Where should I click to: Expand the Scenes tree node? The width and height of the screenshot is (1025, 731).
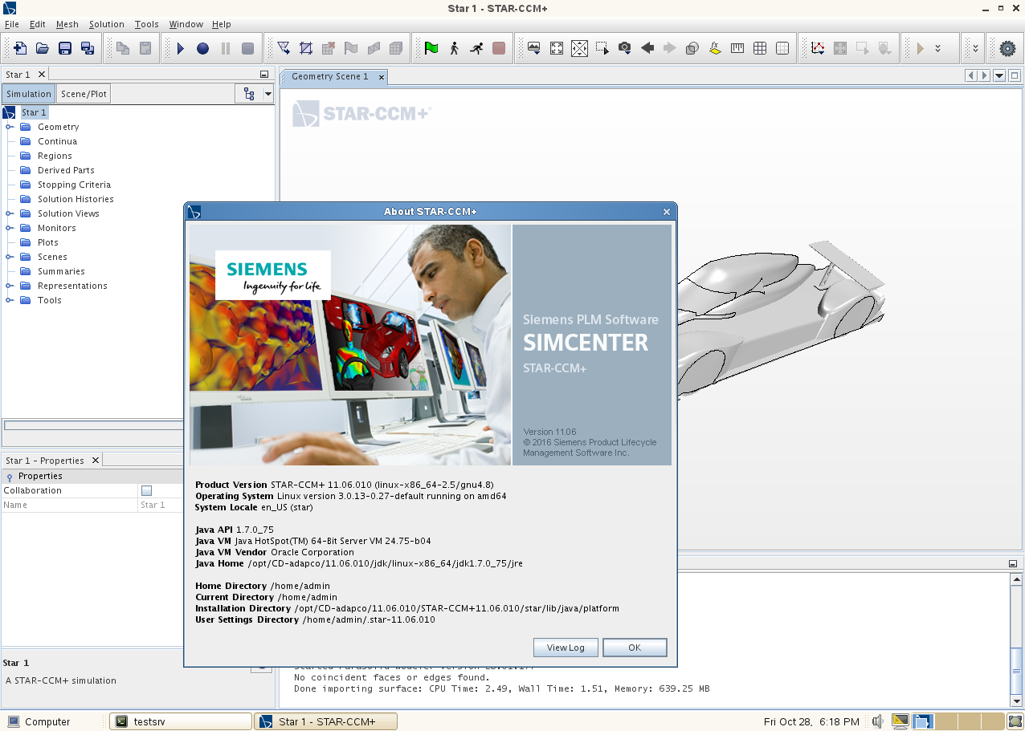10,257
